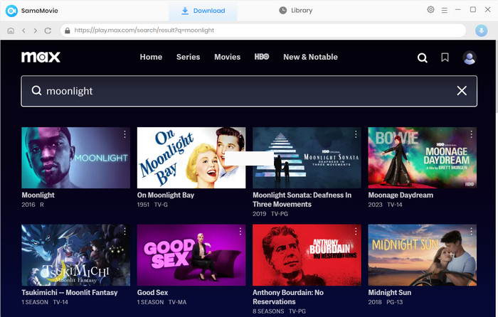Click the URL address bar
This screenshot has width=498, height=317.
point(263,31)
